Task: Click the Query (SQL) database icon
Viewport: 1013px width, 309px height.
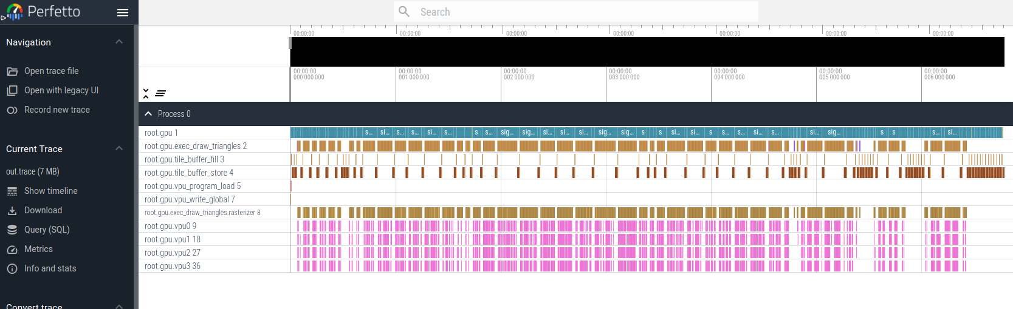Action: click(12, 230)
